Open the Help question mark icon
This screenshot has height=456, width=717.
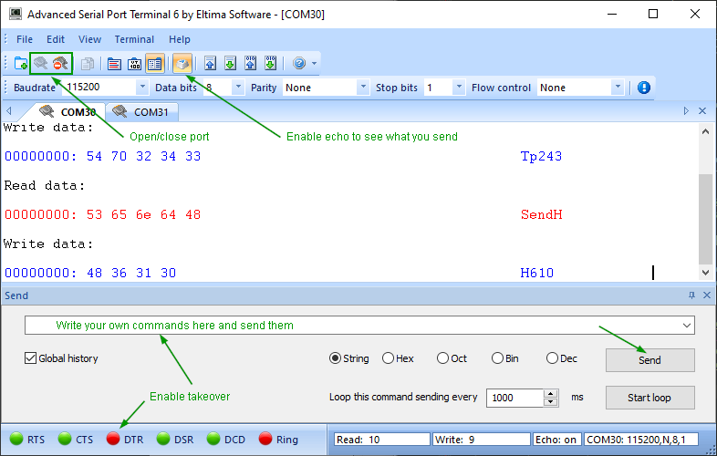pos(299,63)
